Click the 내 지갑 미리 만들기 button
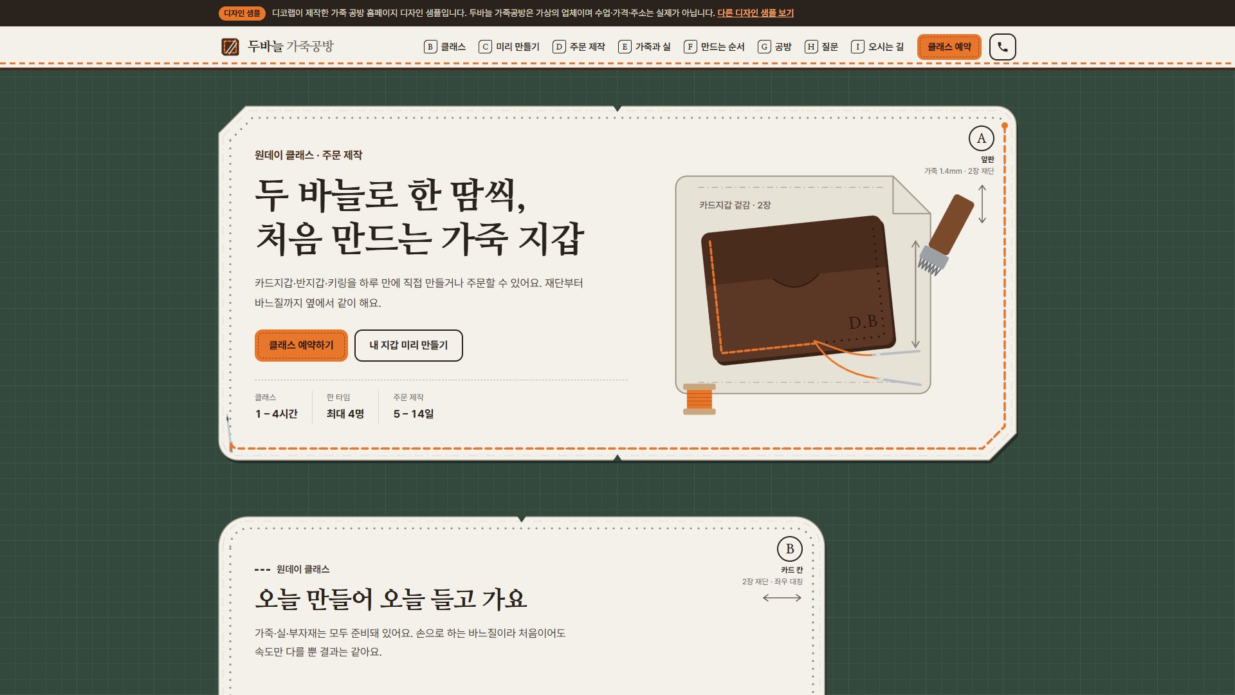Image resolution: width=1235 pixels, height=695 pixels. [x=408, y=346]
